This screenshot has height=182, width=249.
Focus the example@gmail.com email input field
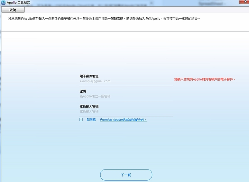coord(126,81)
